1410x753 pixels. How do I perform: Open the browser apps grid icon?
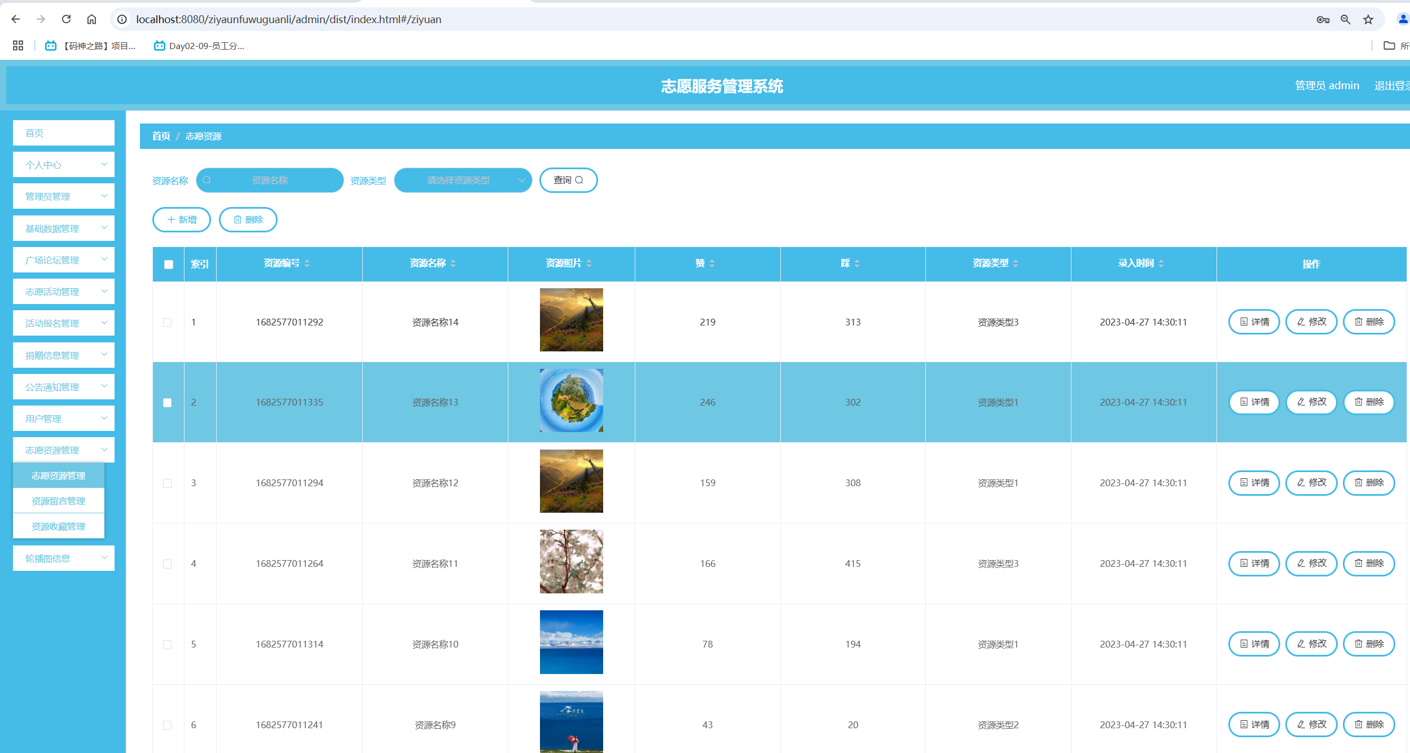point(18,46)
